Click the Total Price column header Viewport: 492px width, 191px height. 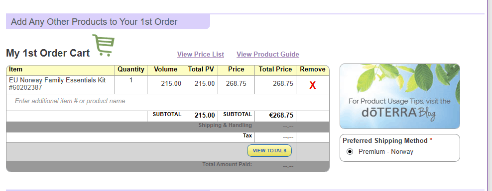[275, 70]
